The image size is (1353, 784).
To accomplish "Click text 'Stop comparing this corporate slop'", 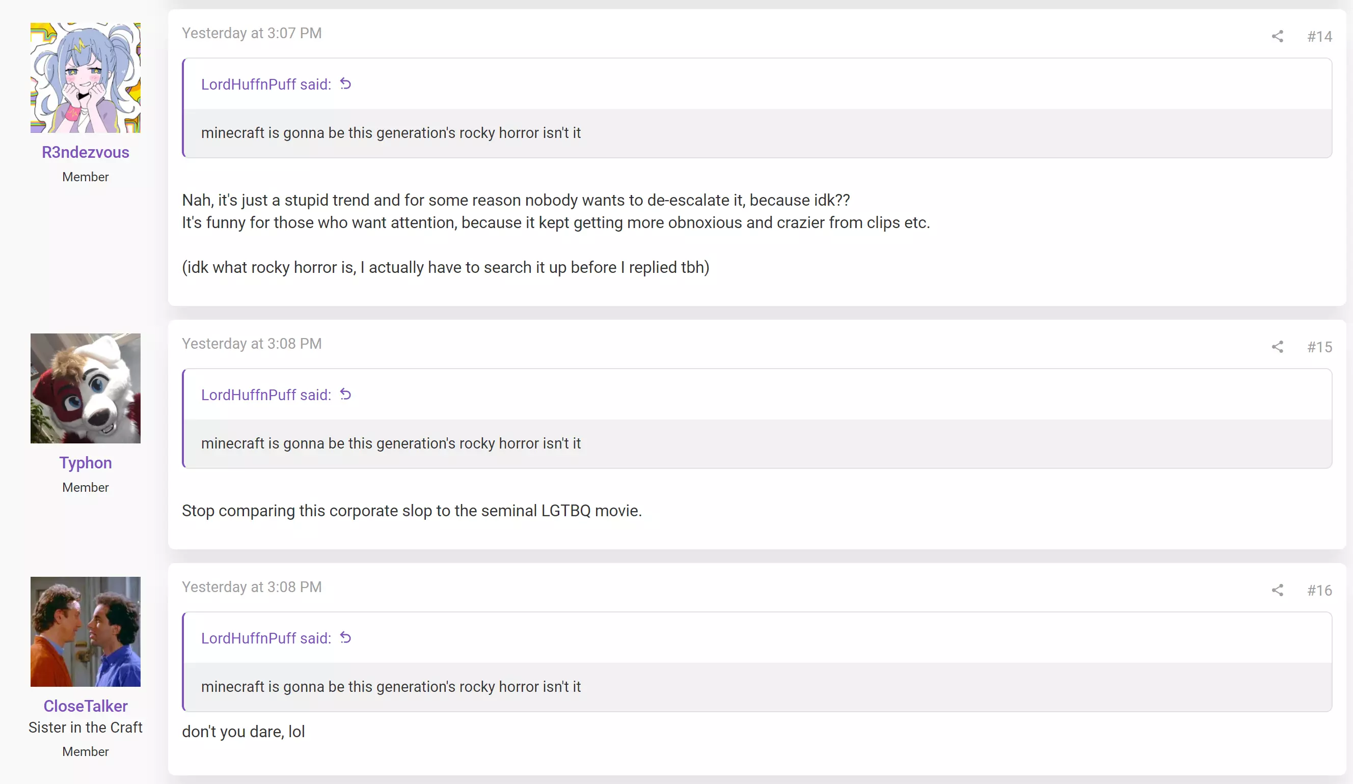I will tap(308, 511).
